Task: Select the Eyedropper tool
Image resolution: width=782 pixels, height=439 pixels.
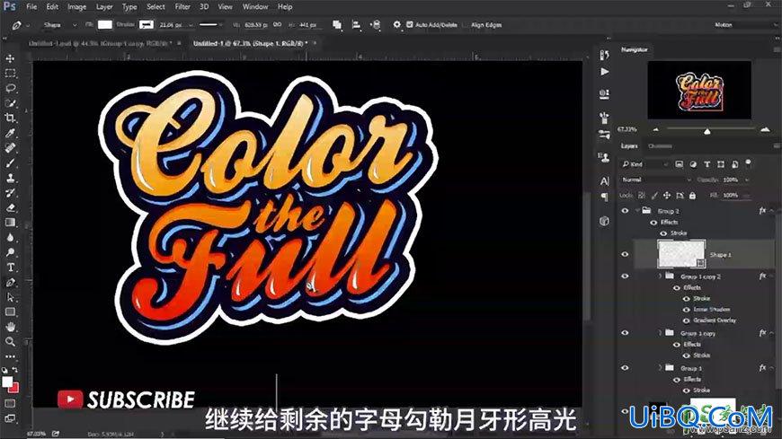Action: (10, 133)
